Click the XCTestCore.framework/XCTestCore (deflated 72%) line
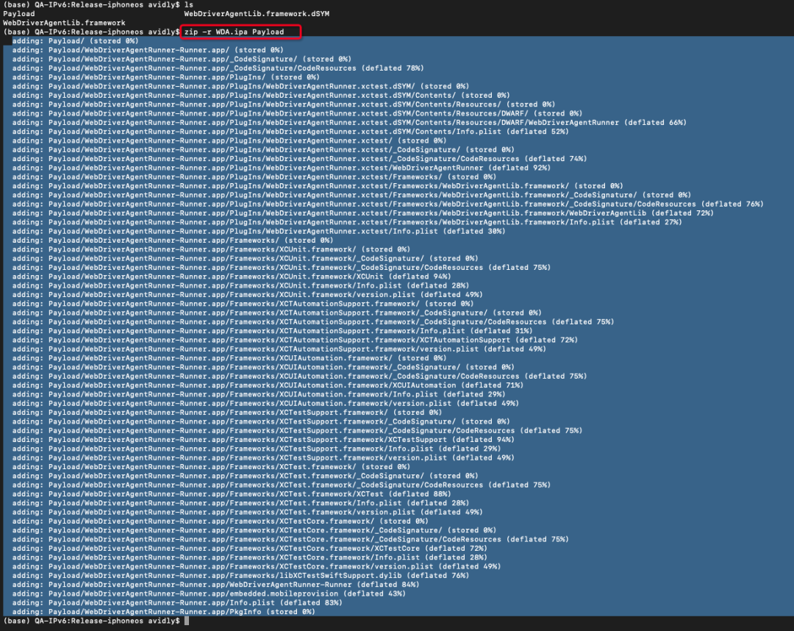794x631 pixels. click(x=250, y=549)
